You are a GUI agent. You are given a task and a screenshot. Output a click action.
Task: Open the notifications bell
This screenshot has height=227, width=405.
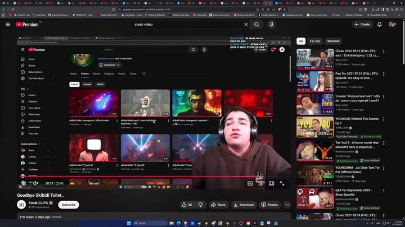point(380,25)
